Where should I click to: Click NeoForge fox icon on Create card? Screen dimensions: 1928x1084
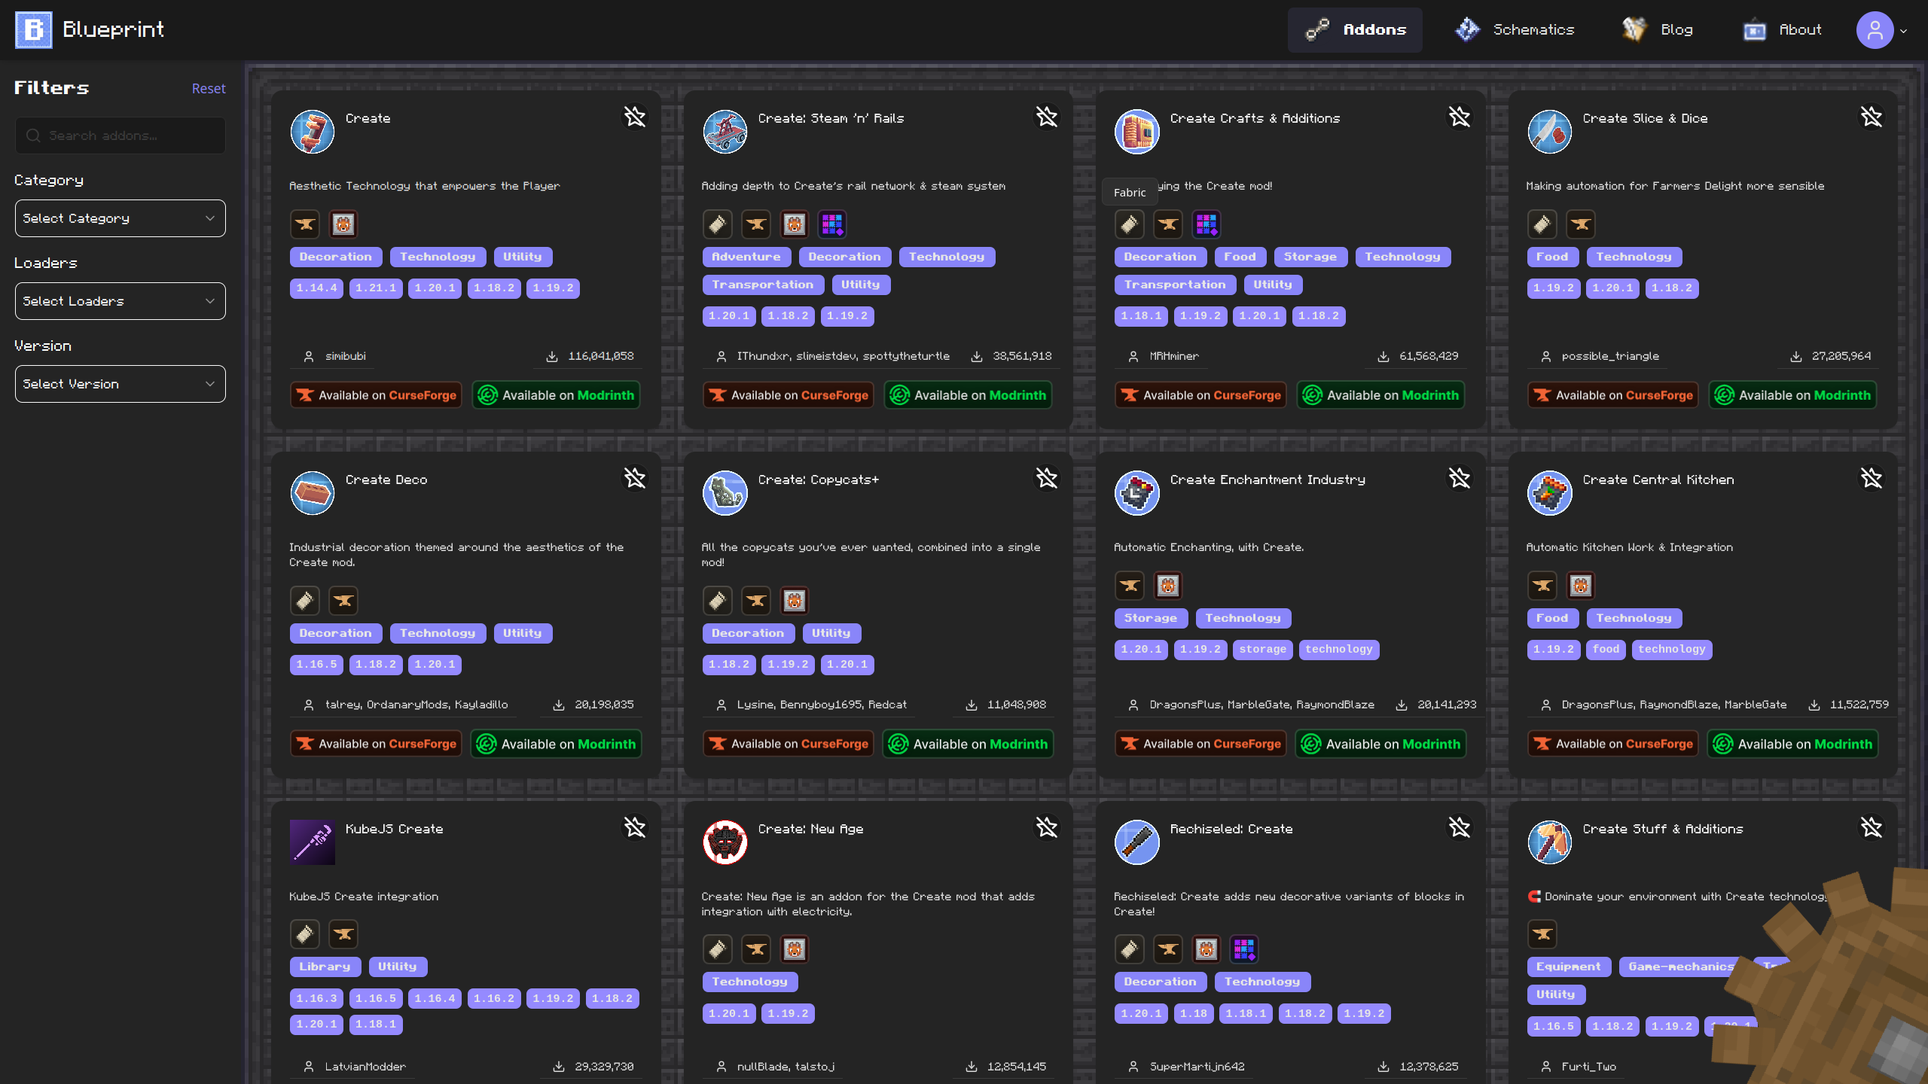tap(343, 224)
